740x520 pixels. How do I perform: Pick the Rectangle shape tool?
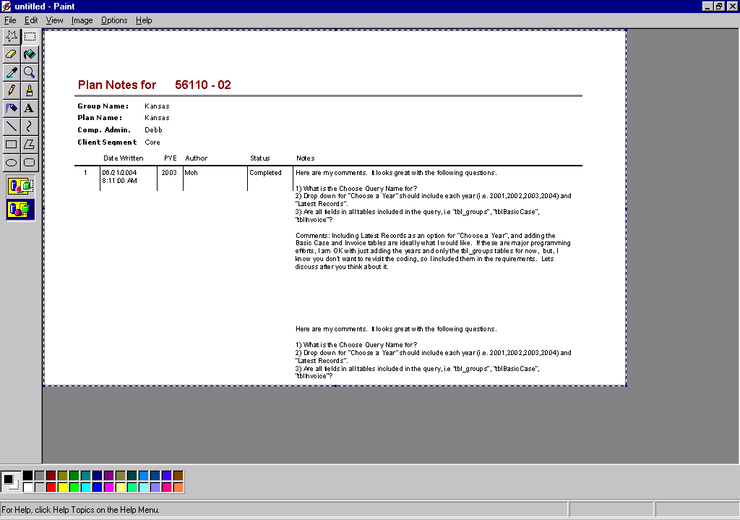[x=12, y=144]
